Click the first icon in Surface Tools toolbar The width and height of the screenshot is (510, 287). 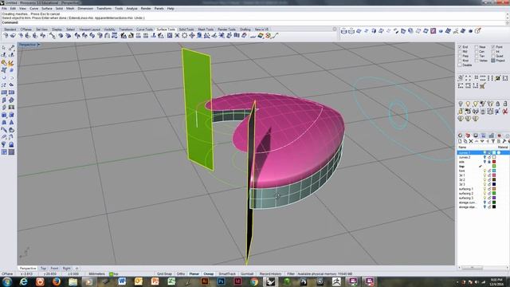tap(6, 35)
